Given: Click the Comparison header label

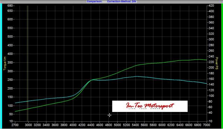Looking at the screenshot, I should 95,1.
